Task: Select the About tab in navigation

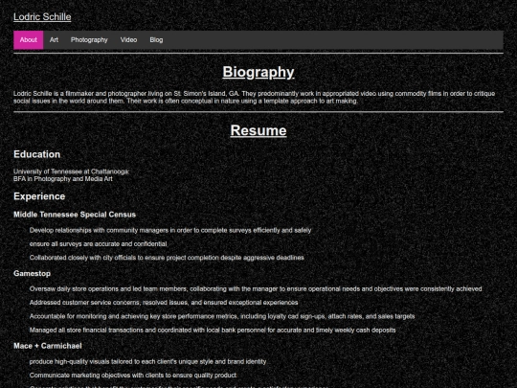Action: tap(29, 40)
